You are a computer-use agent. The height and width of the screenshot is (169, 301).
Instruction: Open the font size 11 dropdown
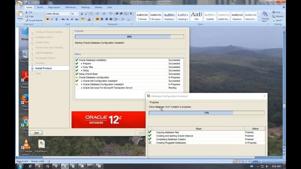click(x=78, y=14)
